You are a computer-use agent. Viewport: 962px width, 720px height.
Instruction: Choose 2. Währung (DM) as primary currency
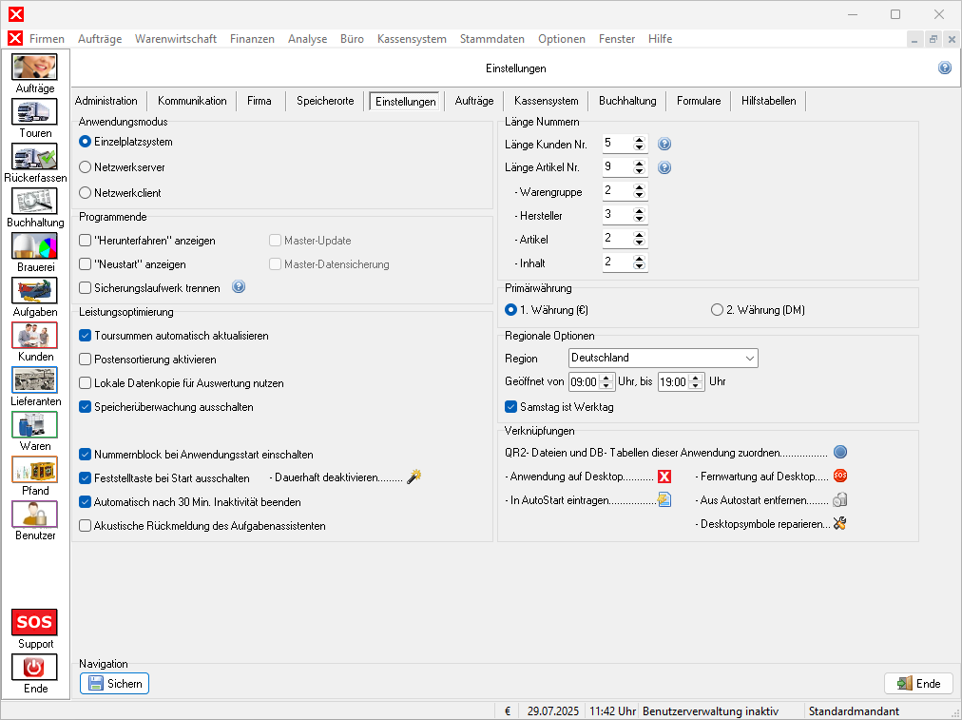717,310
